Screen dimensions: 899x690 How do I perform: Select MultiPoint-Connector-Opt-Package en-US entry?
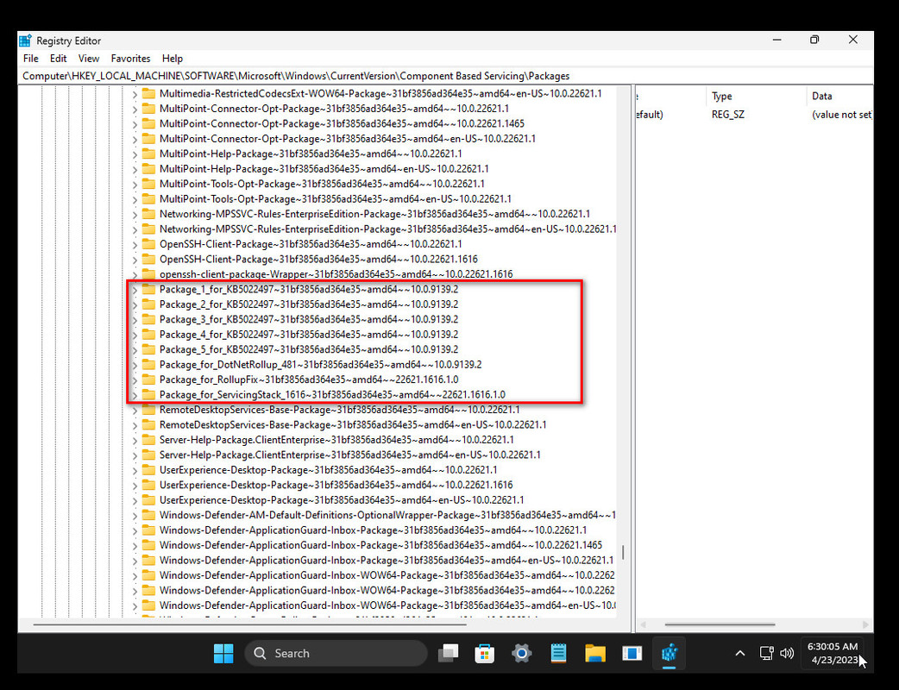pos(348,139)
